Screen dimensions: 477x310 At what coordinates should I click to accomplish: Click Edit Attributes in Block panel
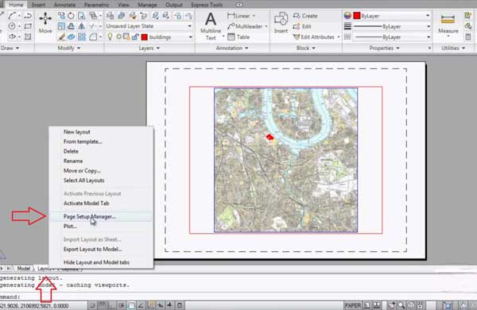tap(316, 37)
